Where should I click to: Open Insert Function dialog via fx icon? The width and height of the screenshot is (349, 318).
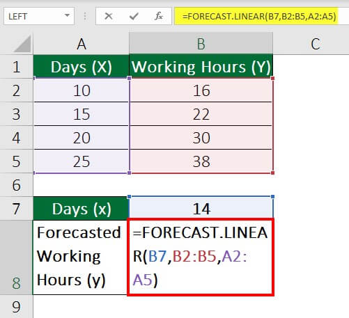pyautogui.click(x=159, y=16)
